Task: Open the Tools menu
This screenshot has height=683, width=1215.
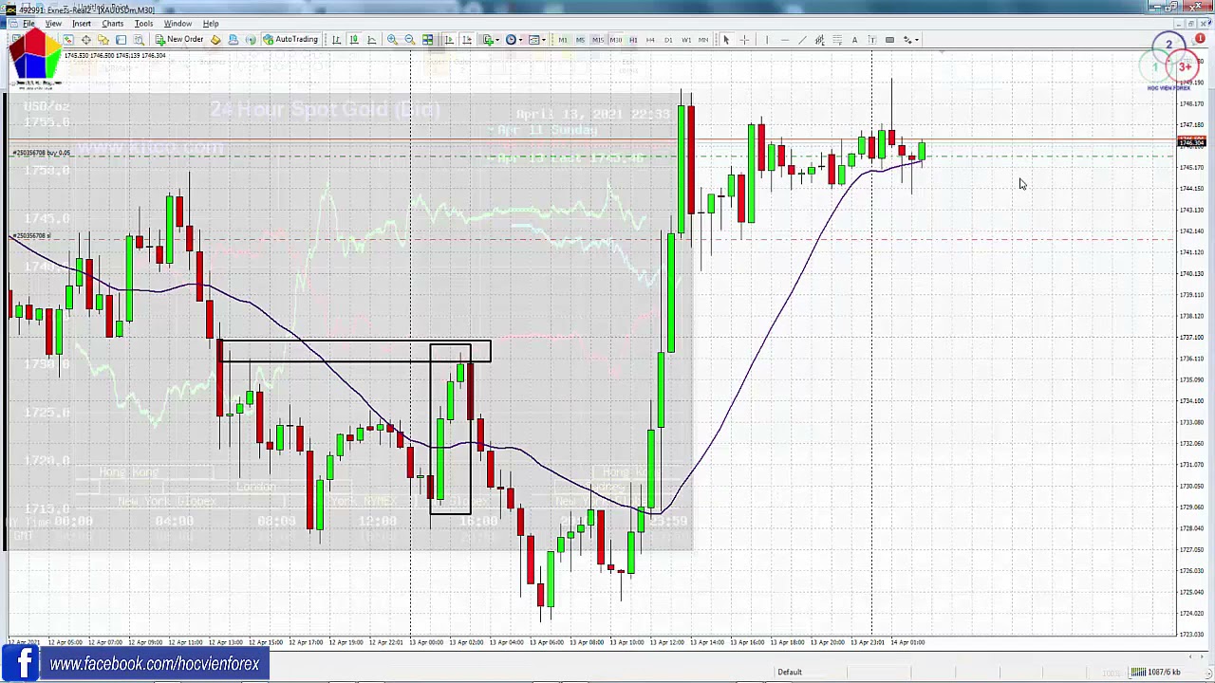Action: [x=143, y=24]
